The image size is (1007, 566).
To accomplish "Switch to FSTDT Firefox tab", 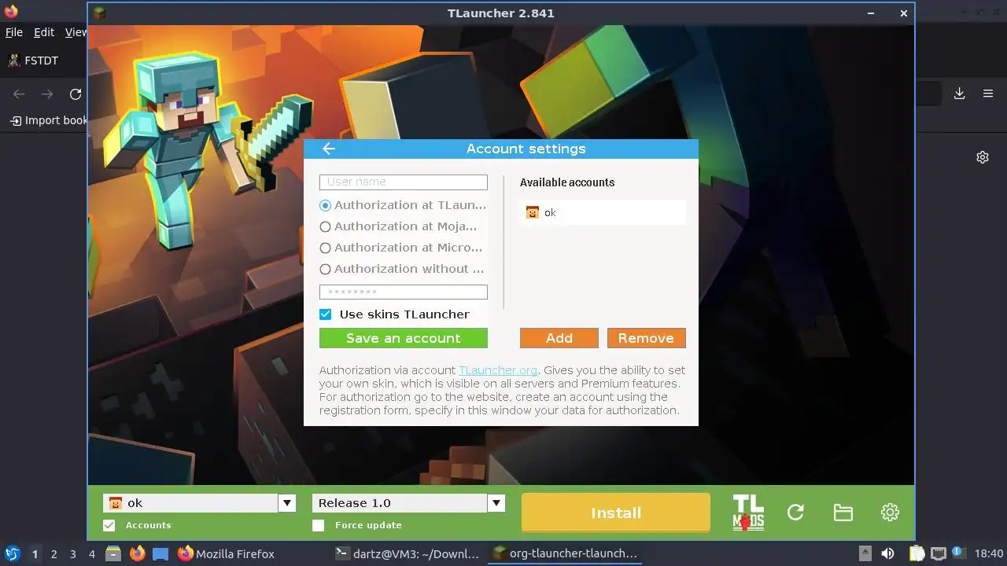I will pos(33,61).
